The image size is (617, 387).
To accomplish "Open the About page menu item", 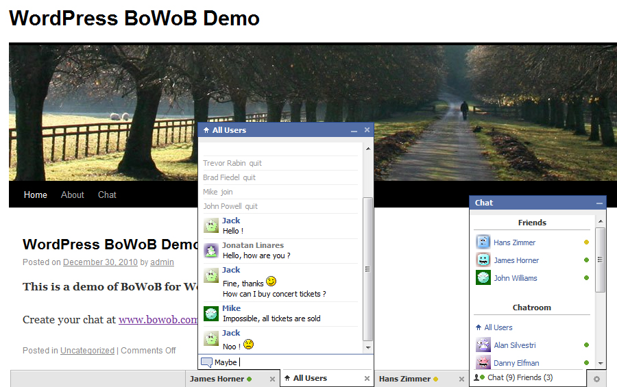I will (x=73, y=195).
